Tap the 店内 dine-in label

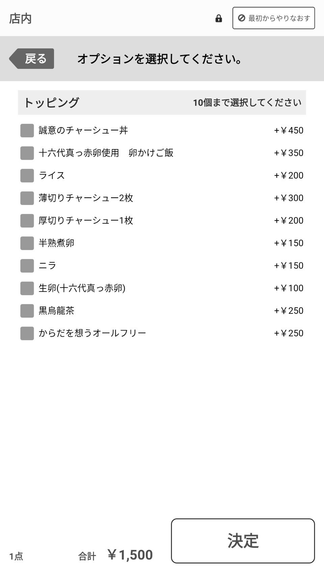pyautogui.click(x=20, y=19)
